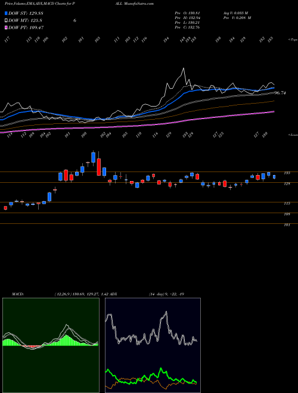Select the Pre H: 132.94 value
The image size is (298, 393).
coord(187,18)
